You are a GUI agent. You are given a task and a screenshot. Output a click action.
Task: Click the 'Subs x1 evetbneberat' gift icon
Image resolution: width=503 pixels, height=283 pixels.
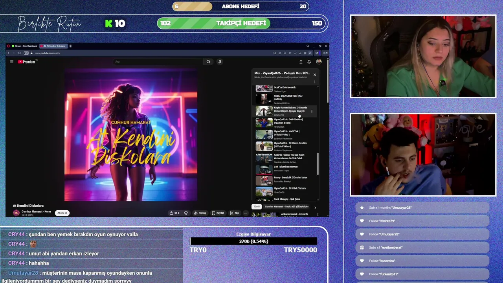(362, 248)
